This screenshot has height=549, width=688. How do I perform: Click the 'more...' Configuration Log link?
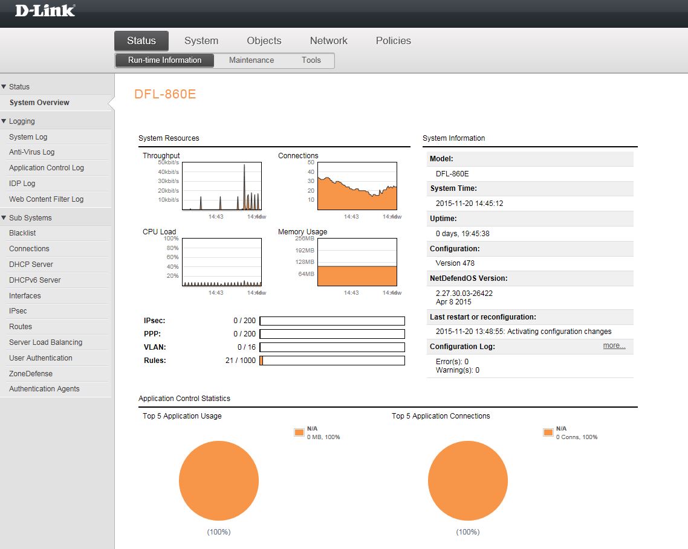(614, 346)
